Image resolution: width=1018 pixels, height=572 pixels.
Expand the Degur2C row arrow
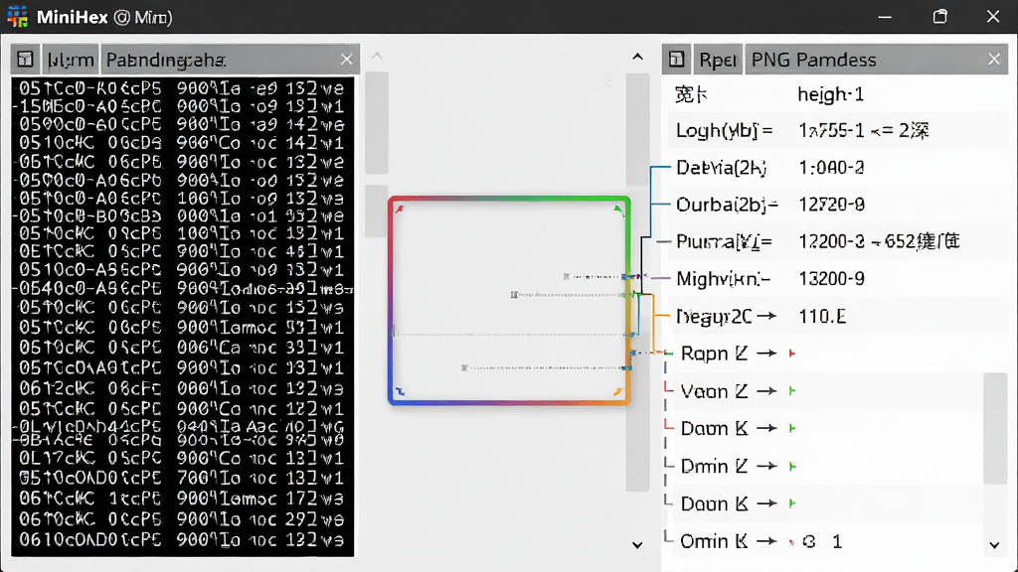click(x=766, y=316)
